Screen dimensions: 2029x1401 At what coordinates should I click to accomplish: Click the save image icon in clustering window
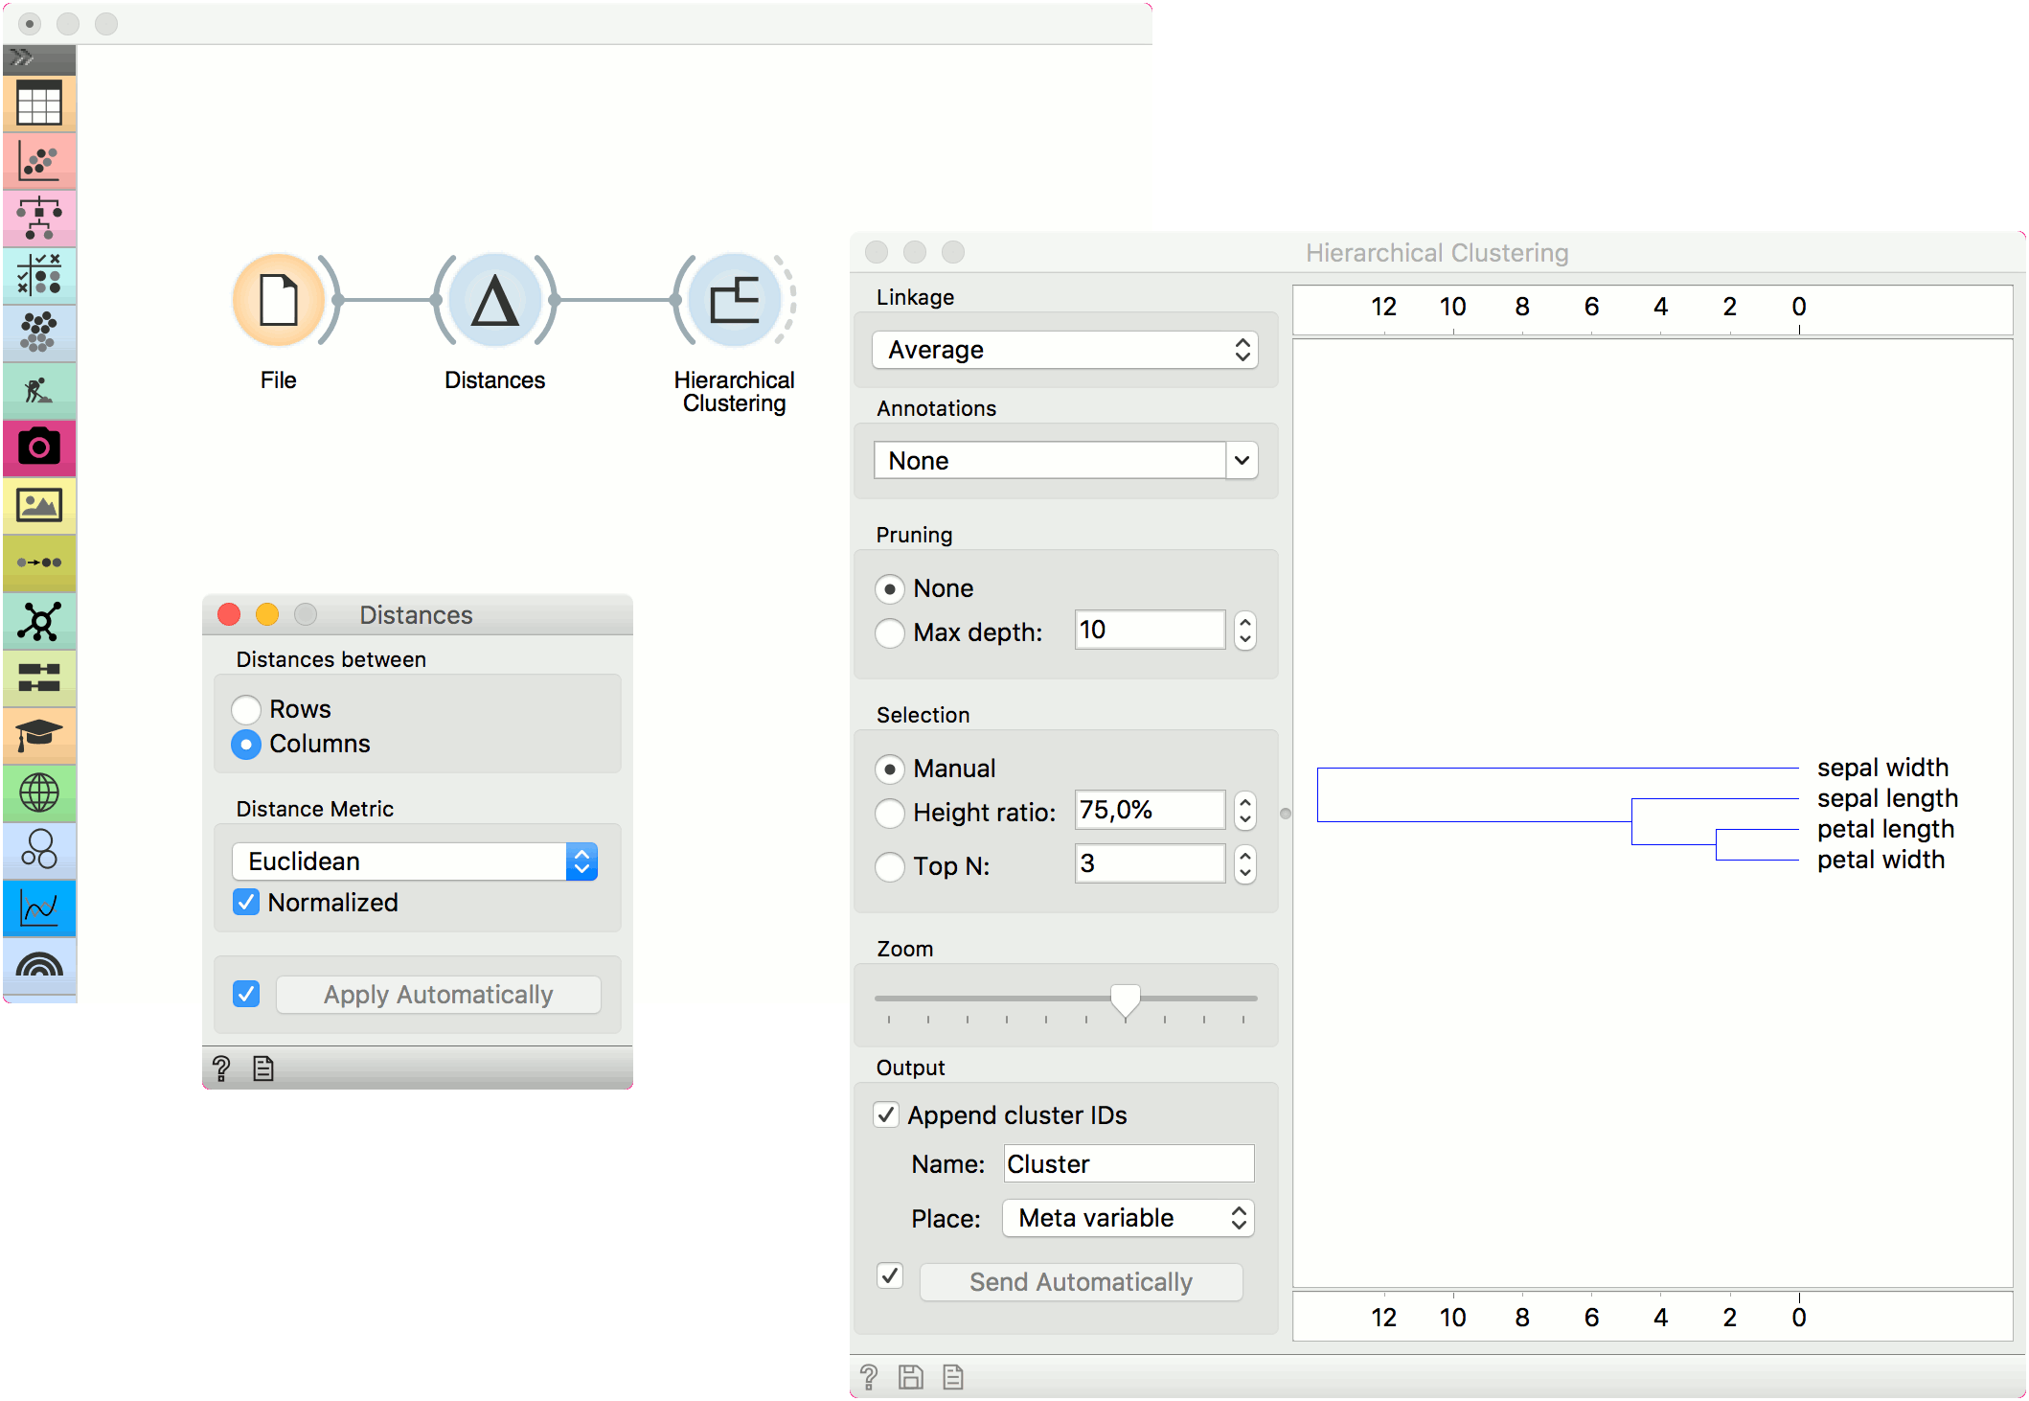tap(910, 1377)
